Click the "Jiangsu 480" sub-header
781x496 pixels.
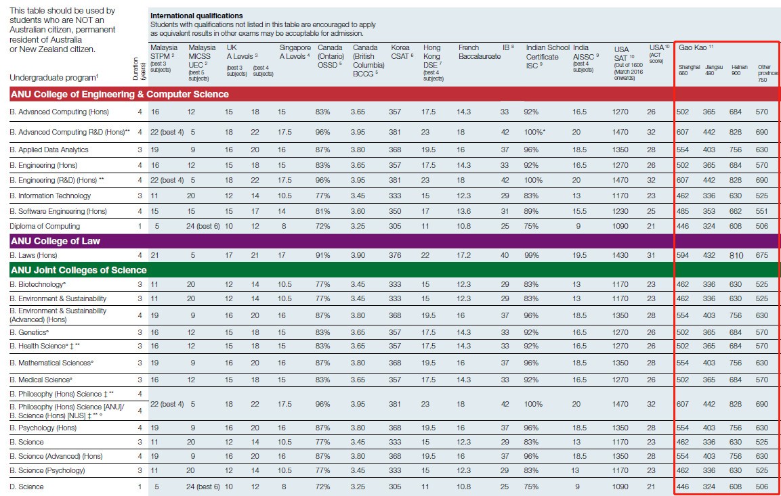[714, 70]
